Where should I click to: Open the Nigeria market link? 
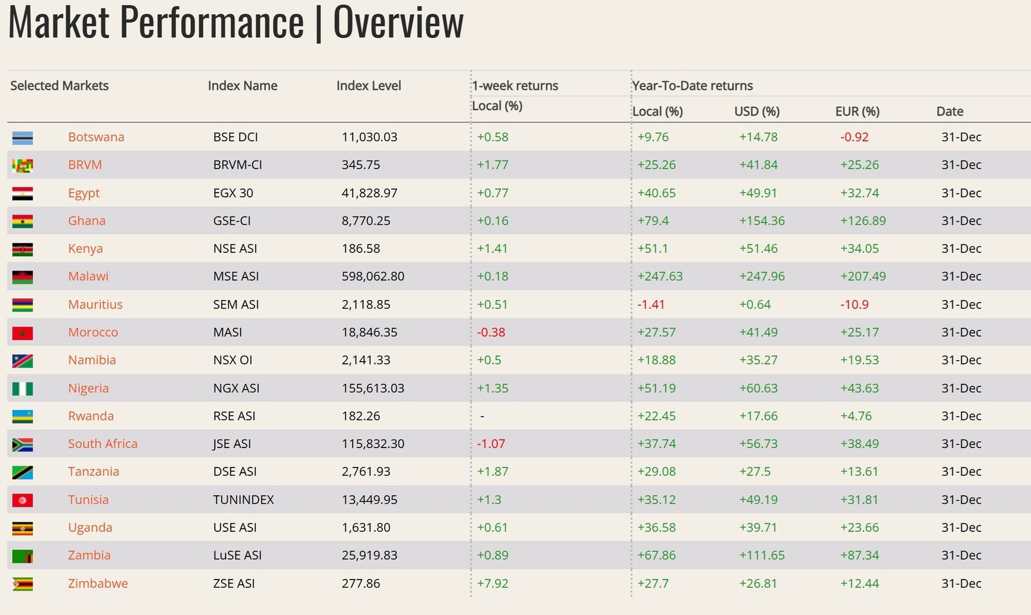click(x=88, y=388)
